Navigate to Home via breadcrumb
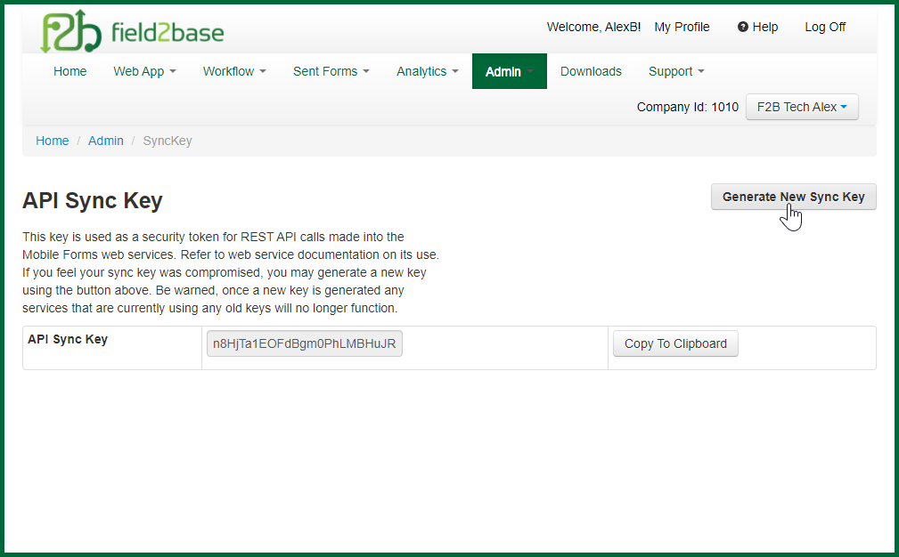 pos(52,141)
